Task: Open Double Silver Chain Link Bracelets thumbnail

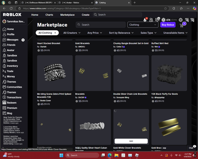Action: pyautogui.click(x=131, y=73)
